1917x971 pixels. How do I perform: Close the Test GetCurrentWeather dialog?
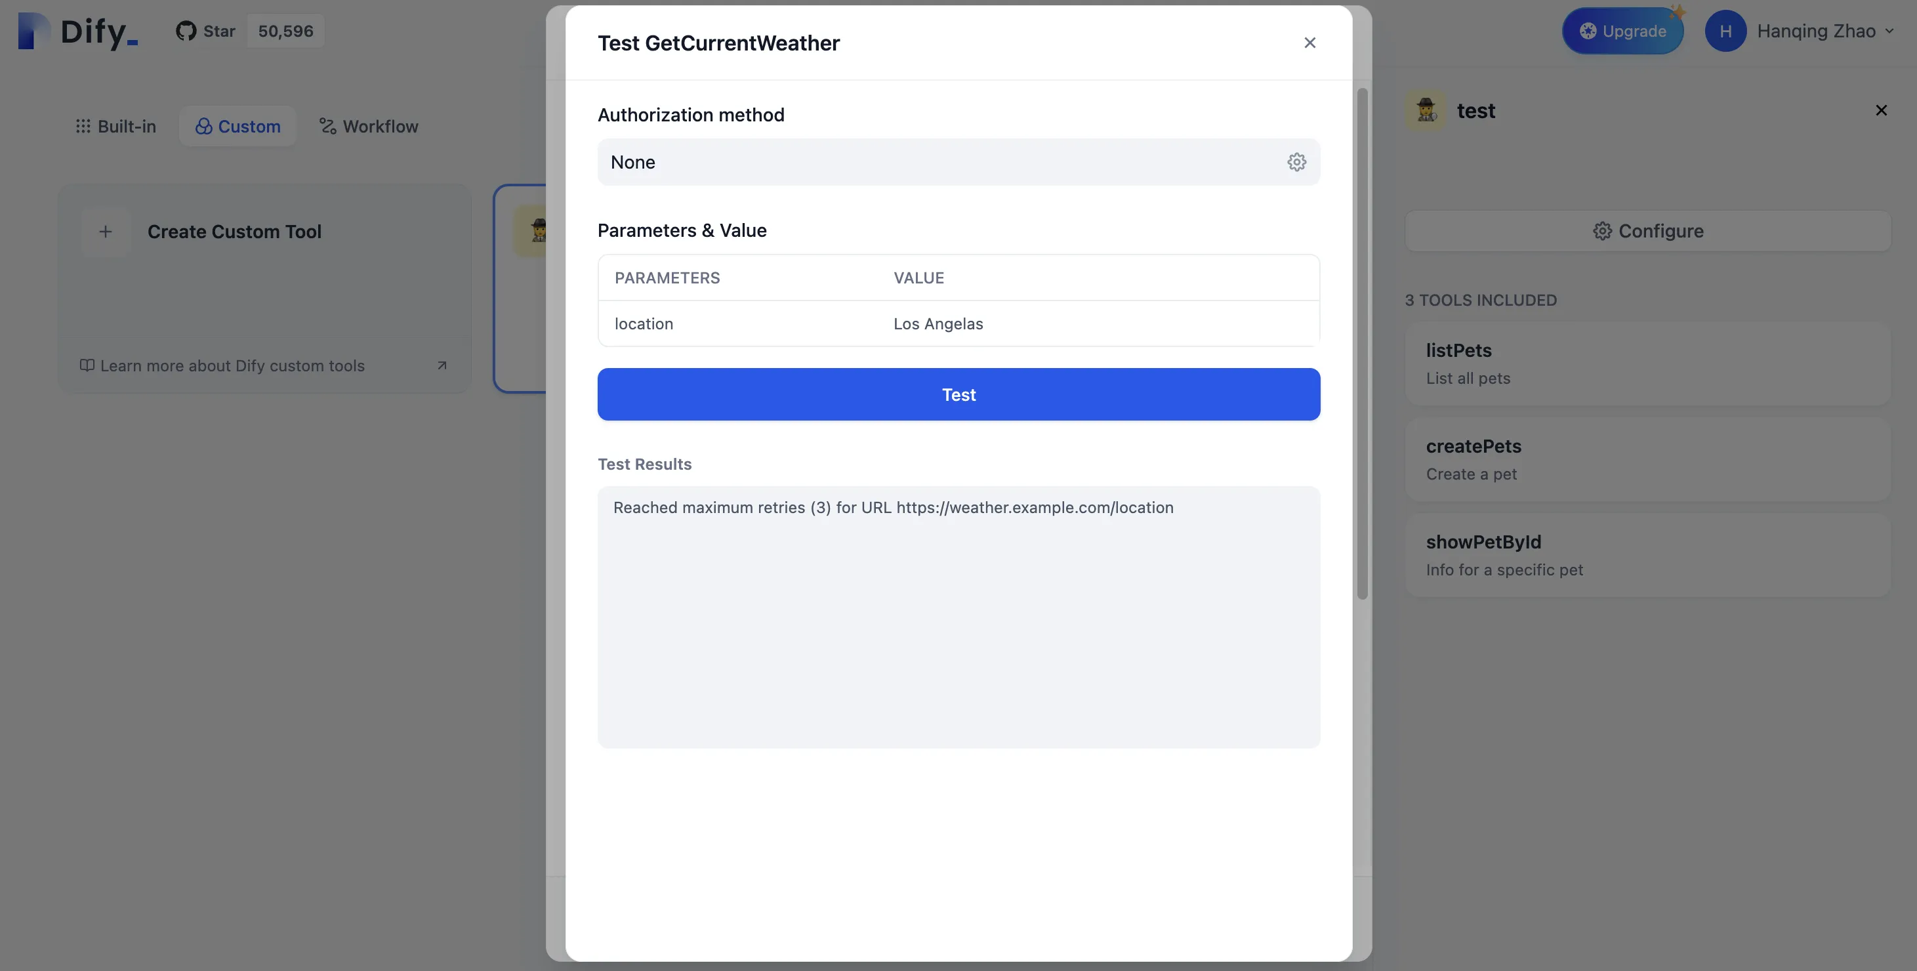click(x=1309, y=43)
